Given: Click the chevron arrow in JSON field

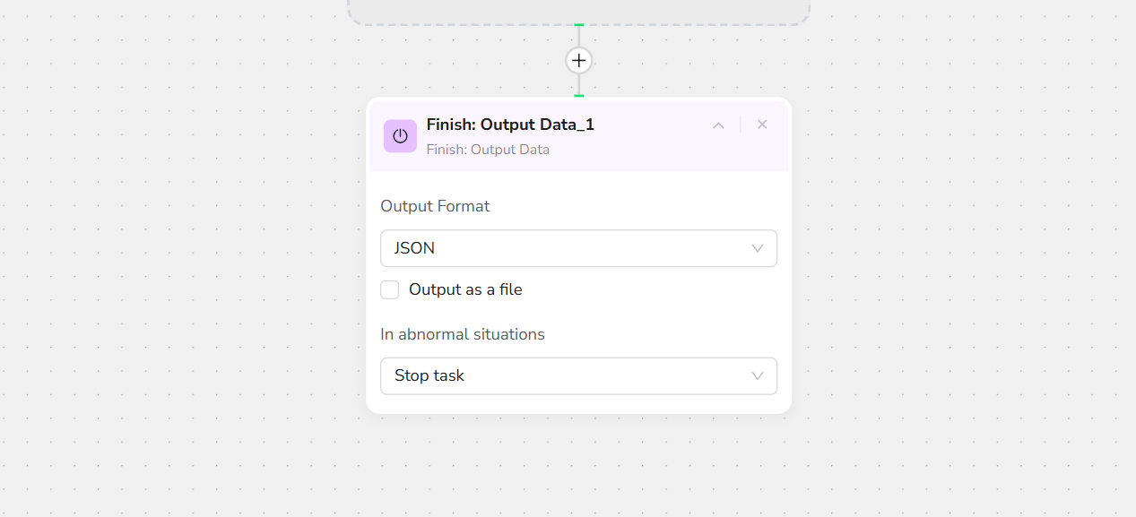Looking at the screenshot, I should point(758,248).
